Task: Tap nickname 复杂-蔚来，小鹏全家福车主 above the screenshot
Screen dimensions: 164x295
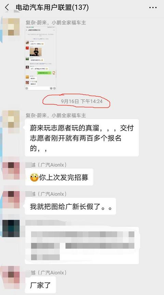Action: pyautogui.click(x=56, y=23)
